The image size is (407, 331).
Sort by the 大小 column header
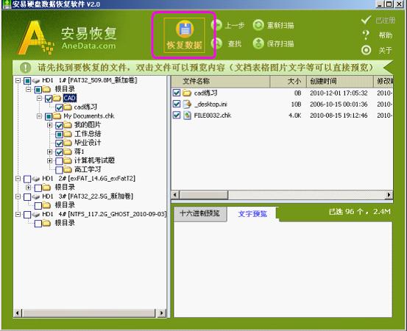pos(289,82)
